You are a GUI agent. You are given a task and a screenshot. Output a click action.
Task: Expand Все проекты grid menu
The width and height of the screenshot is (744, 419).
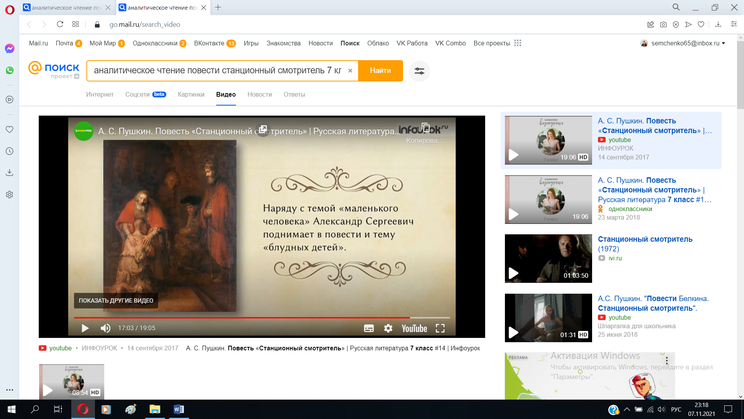[x=497, y=43]
